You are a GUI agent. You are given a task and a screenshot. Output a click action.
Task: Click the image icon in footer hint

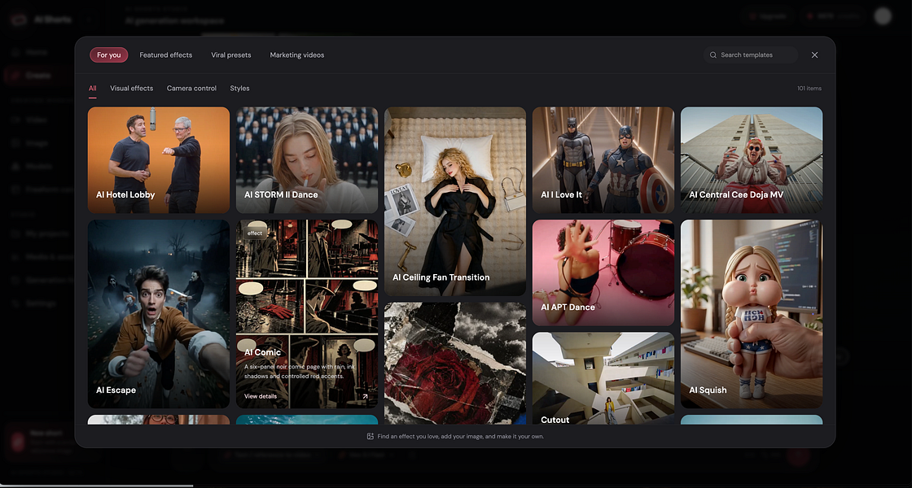coord(370,436)
